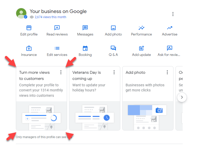The width and height of the screenshot is (197, 145).
Task: Click the Add update post icon
Action: (141, 48)
